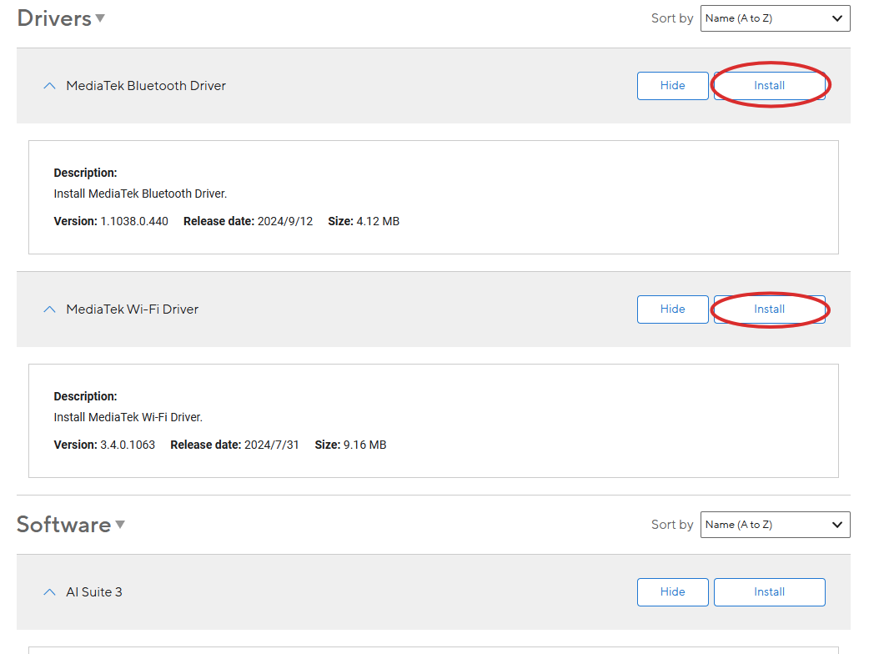Screen dimensions: 889x654
Task: Collapse the Software section triangle
Action: coord(119,524)
